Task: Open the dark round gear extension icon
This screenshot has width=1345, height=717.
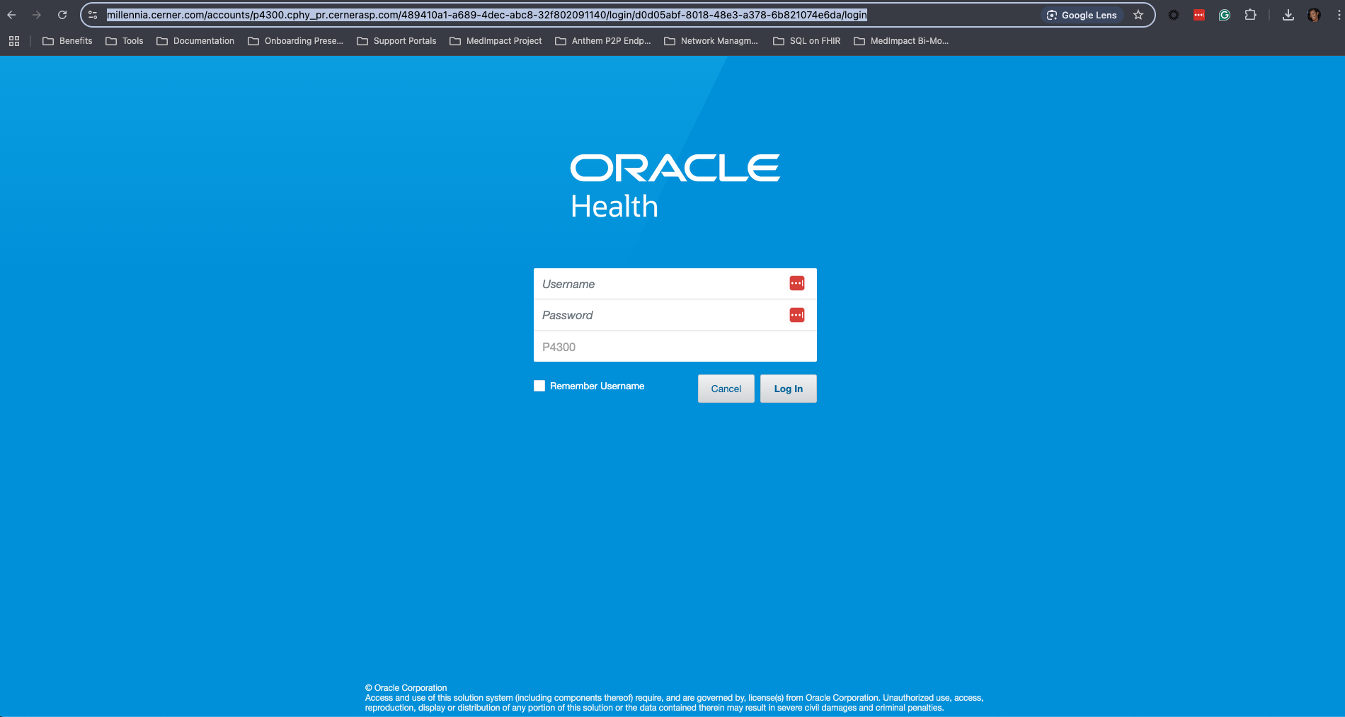Action: click(1174, 15)
